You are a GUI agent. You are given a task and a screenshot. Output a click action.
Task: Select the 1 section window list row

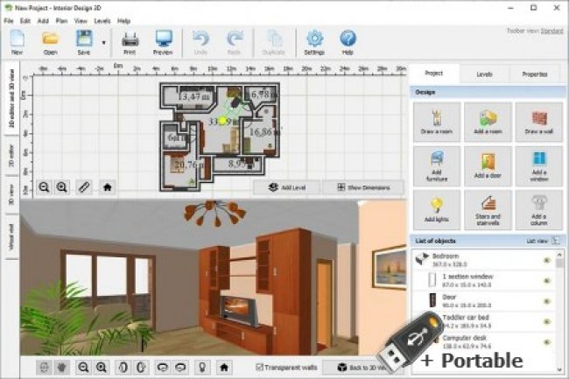[x=483, y=280]
